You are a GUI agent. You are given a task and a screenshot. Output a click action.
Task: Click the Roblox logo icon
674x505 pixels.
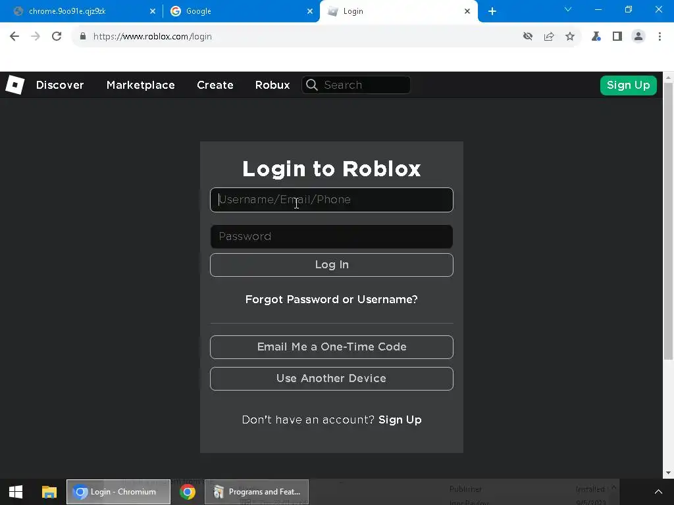pyautogui.click(x=15, y=85)
